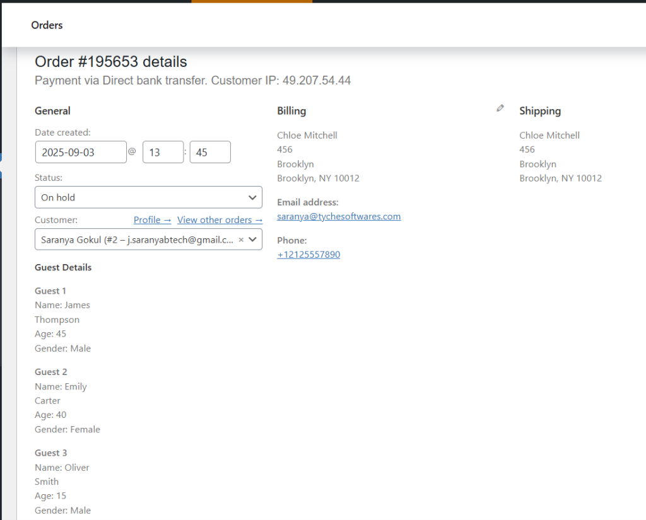Viewport: 646px width, 520px height.
Task: Click the Orders header at the top
Action: 47,25
